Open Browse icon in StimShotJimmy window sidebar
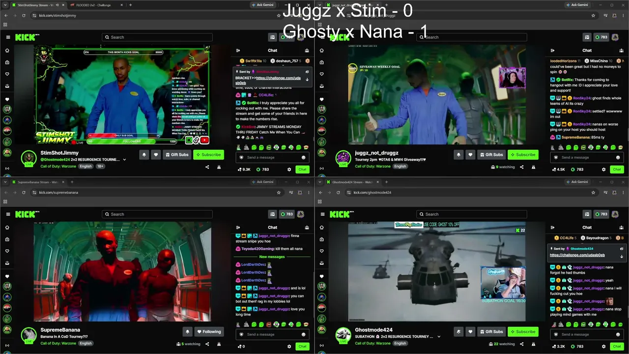 tap(7, 62)
